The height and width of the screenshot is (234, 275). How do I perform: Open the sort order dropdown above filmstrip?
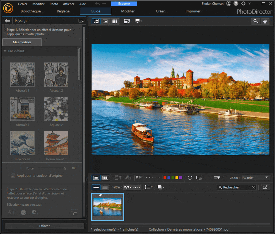click(148, 187)
